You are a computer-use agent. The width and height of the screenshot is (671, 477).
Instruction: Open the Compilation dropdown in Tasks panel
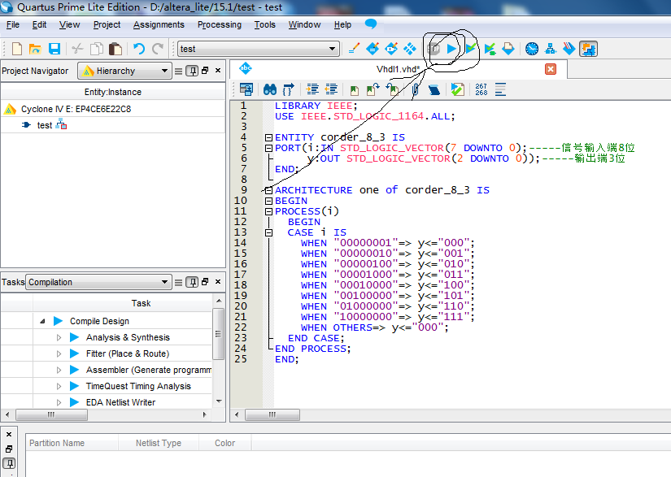point(98,282)
